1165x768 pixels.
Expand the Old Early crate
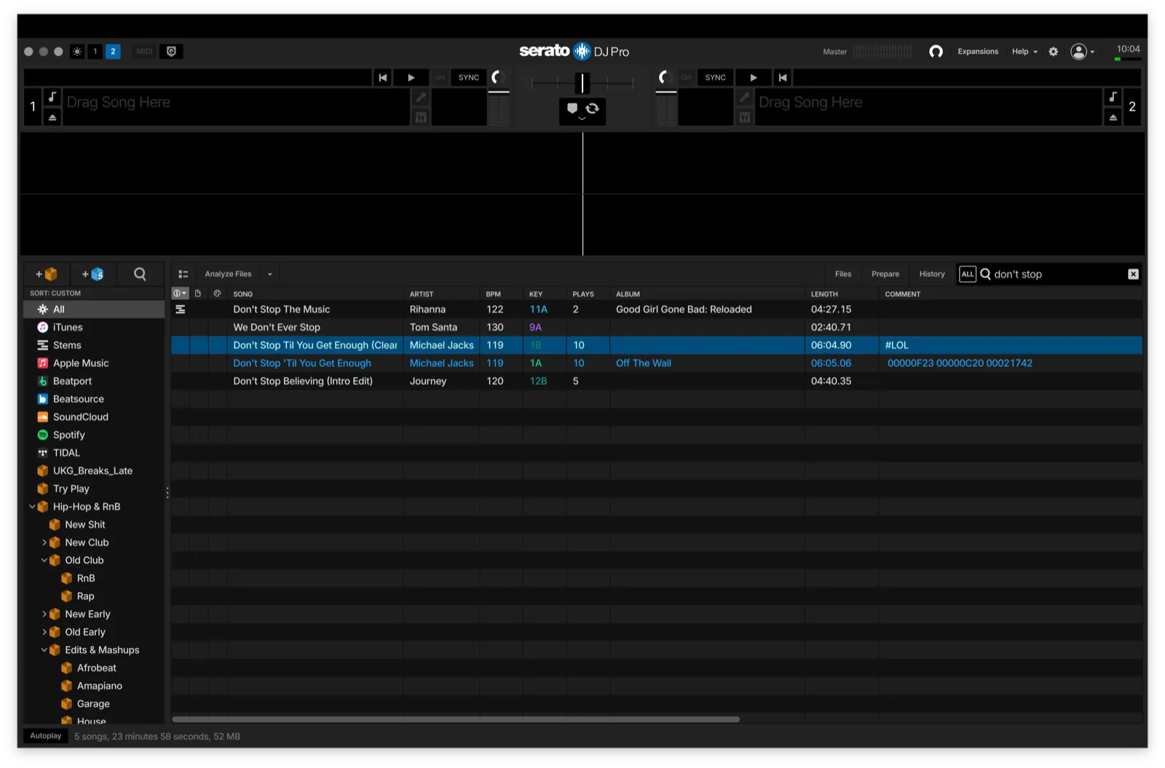(x=44, y=633)
